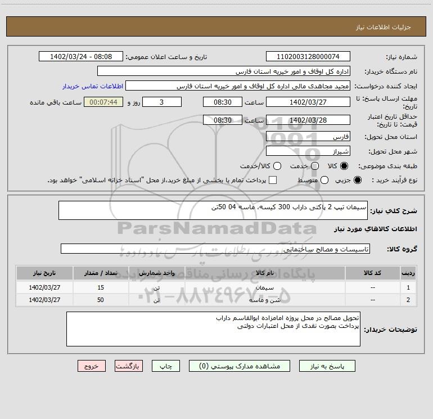The width and height of the screenshot is (433, 419).
Task: Click the ایجاد کننده درخواست field
Action: tap(238, 86)
